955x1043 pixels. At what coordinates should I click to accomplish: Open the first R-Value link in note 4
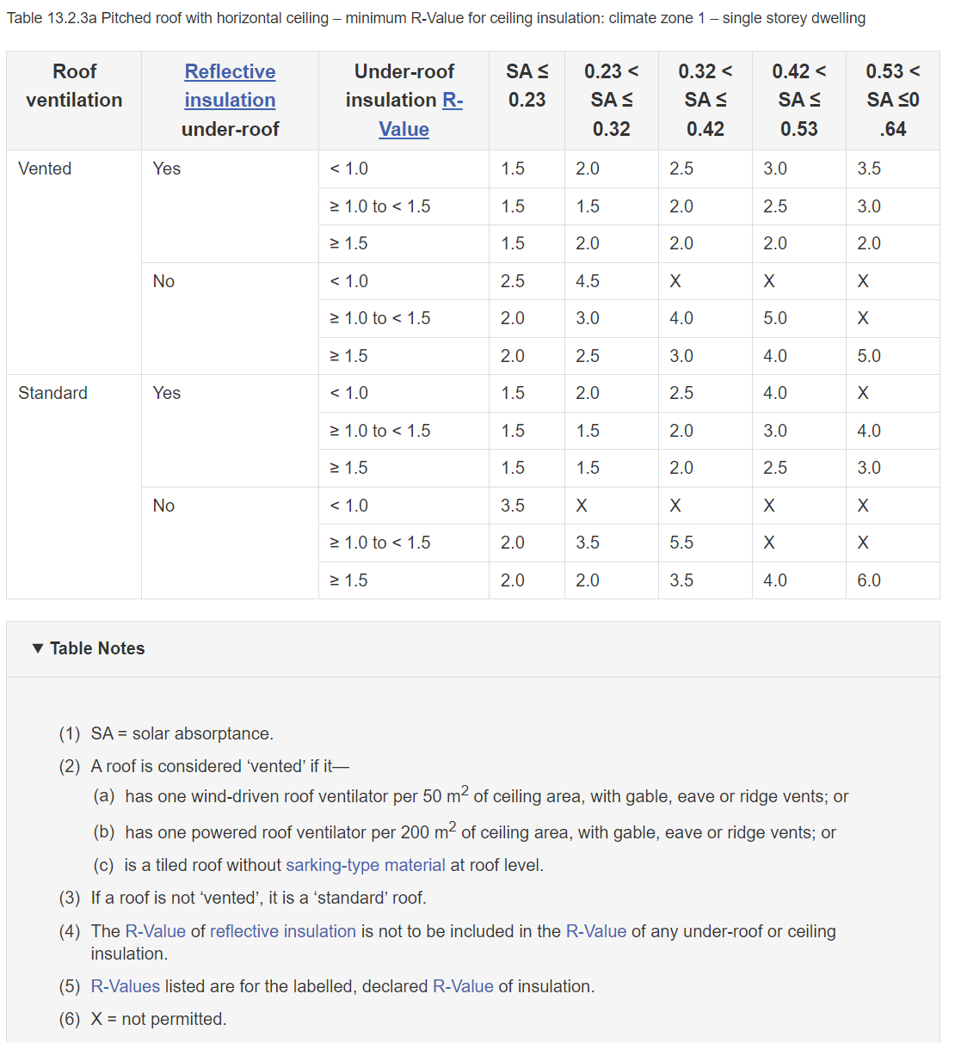tap(156, 931)
